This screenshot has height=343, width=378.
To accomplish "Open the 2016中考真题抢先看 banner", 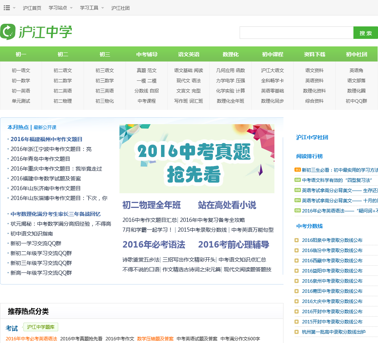I will pyautogui.click(x=197, y=158).
